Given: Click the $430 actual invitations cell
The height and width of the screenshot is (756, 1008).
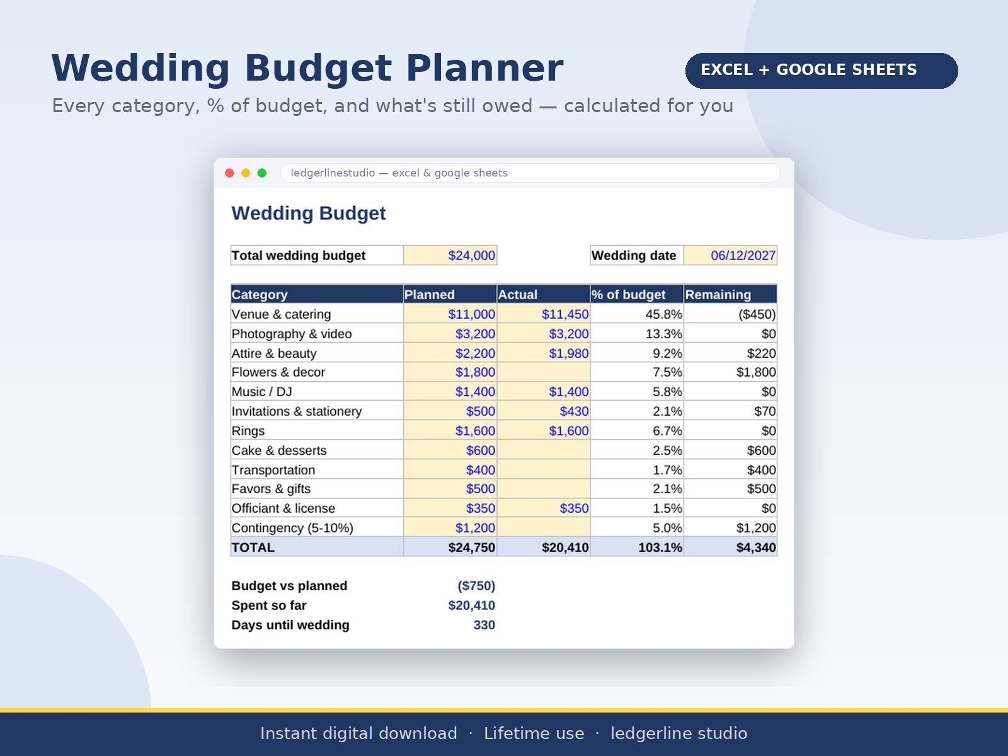Looking at the screenshot, I should pyautogui.click(x=544, y=411).
